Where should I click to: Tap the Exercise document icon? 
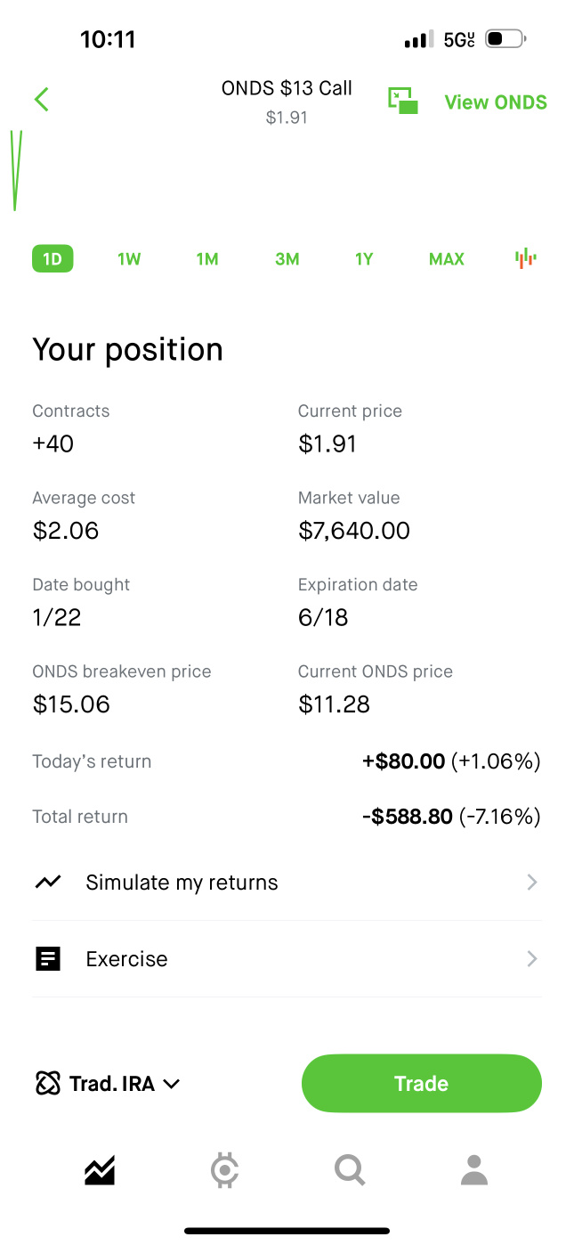(x=48, y=959)
